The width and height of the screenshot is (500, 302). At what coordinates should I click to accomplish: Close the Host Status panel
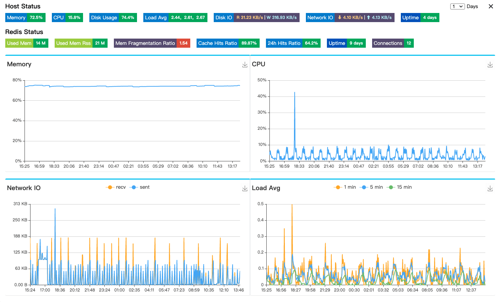491,6
